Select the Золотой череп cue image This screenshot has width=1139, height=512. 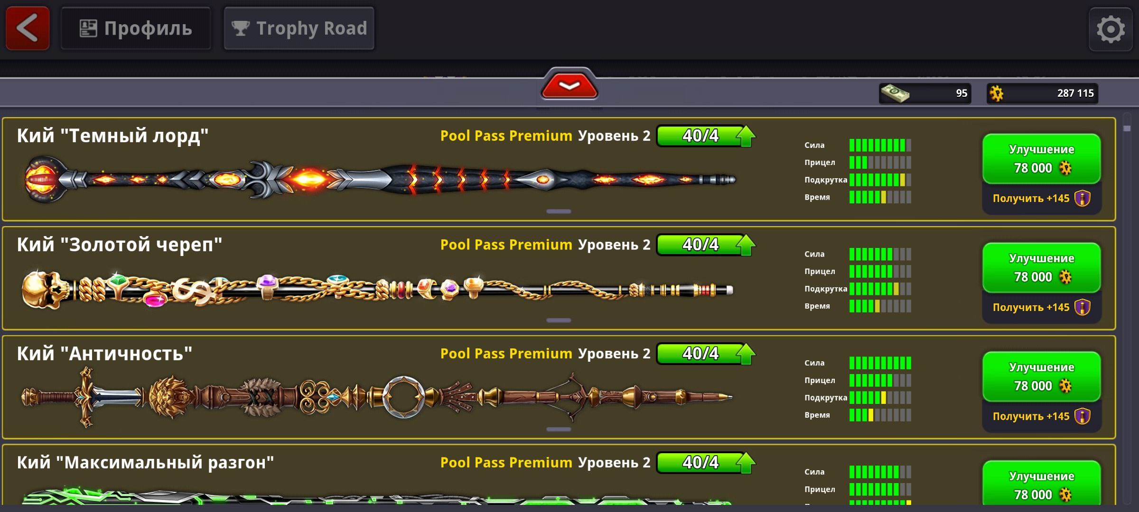[x=378, y=289]
